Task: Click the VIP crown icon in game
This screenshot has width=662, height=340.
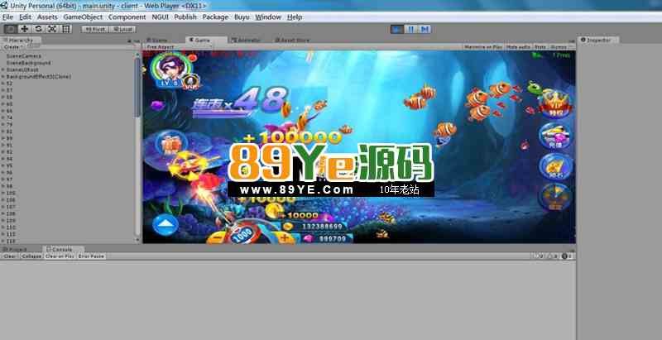Action: [555, 104]
